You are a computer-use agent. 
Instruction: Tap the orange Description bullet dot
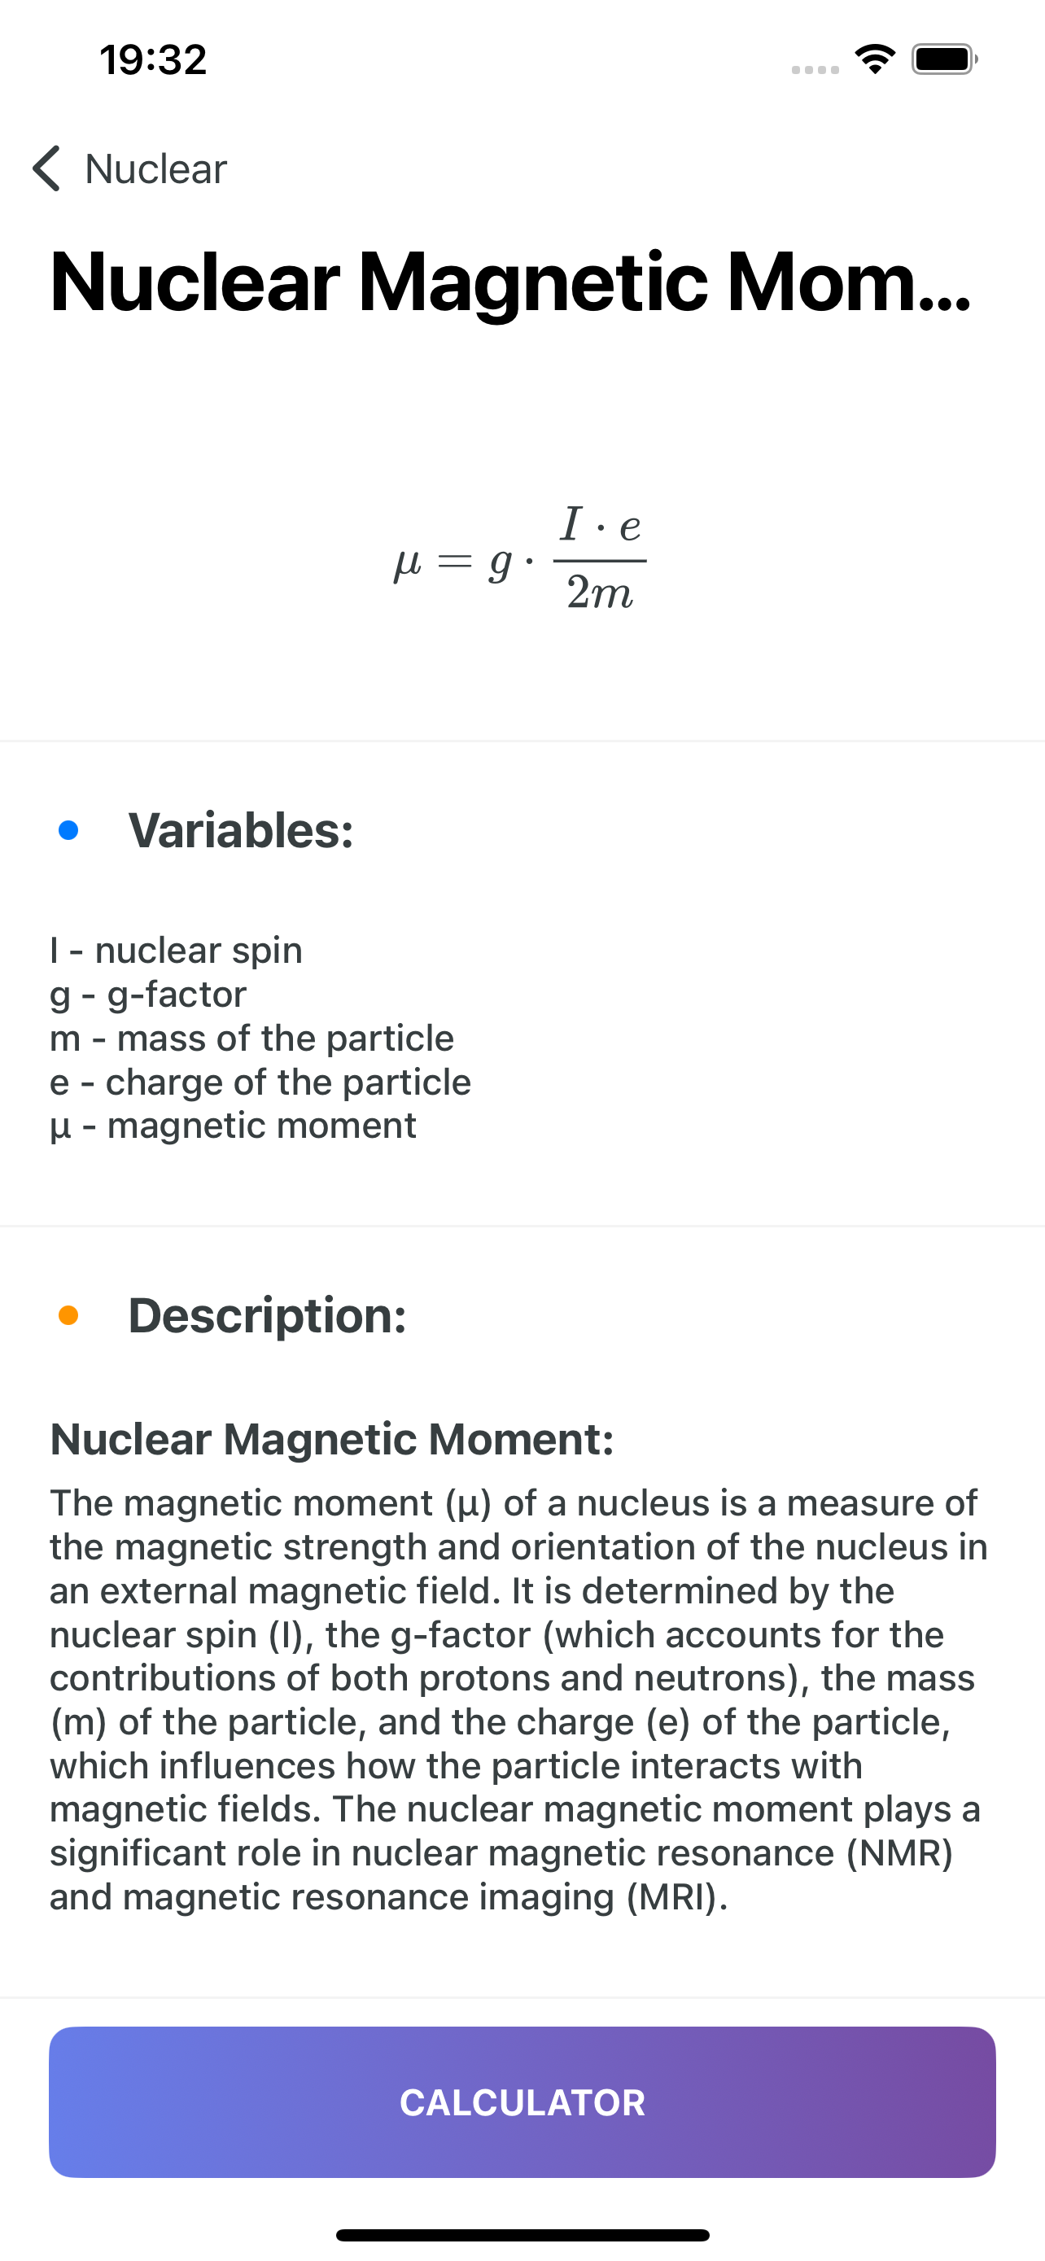coord(68,1314)
